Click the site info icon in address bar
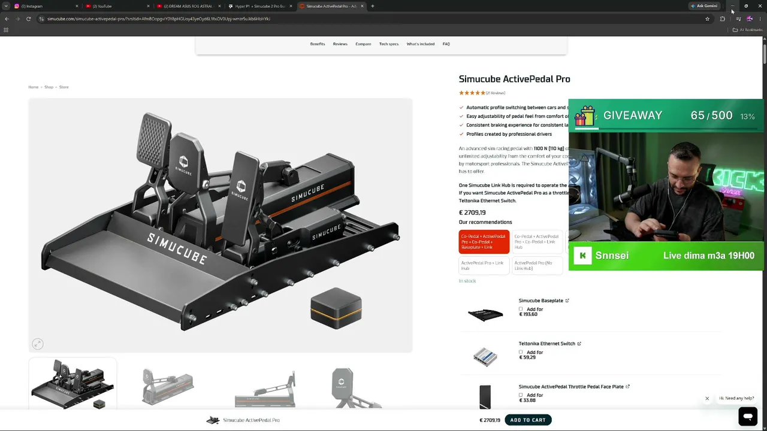The image size is (767, 431). click(41, 19)
